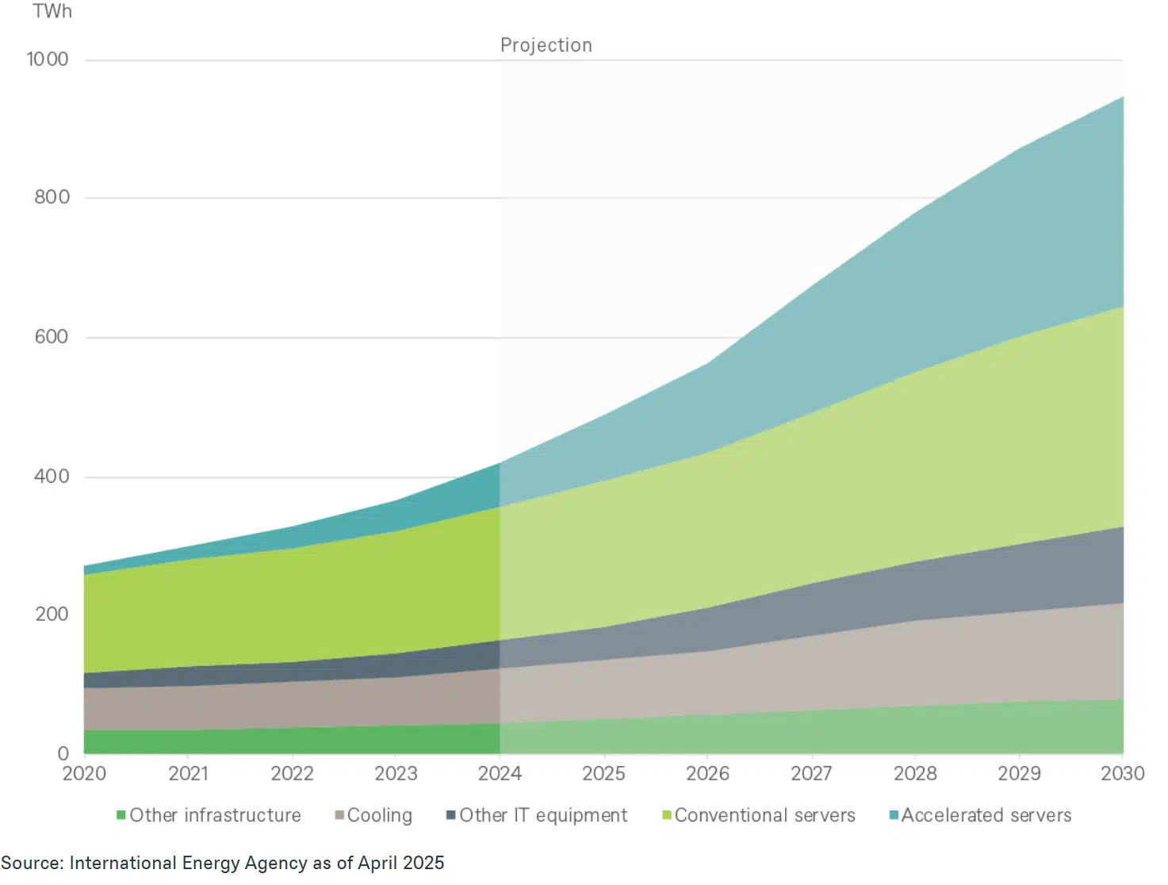The width and height of the screenshot is (1168, 885).
Task: Select the Other IT equipment legend square
Action: coord(451,815)
